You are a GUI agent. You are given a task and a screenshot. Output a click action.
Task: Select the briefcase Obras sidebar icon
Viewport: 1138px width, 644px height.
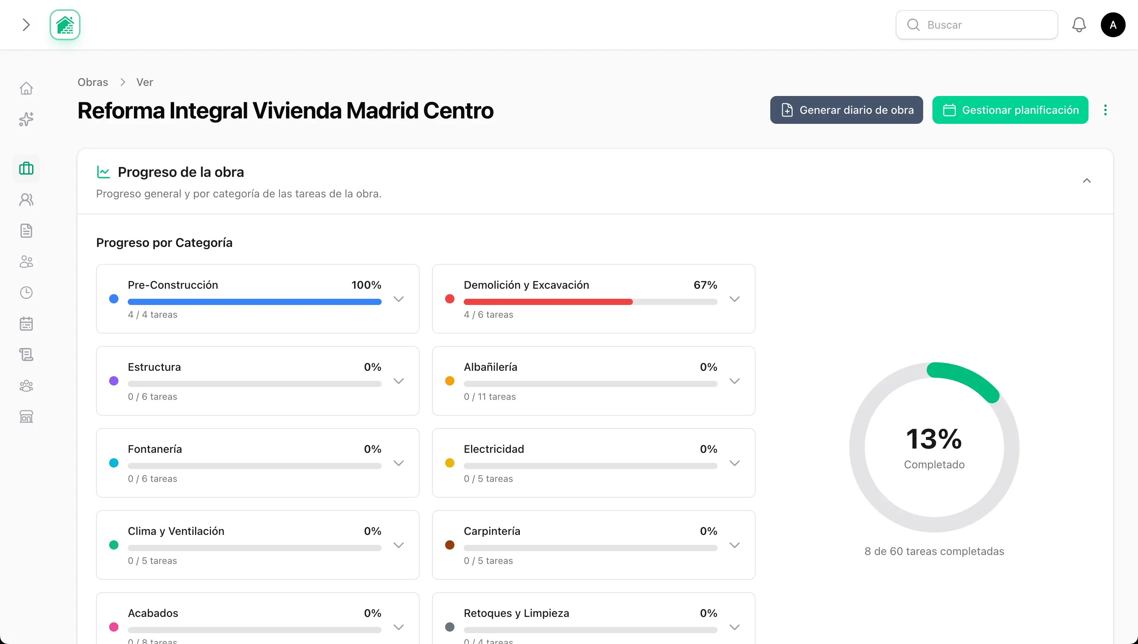click(x=26, y=168)
